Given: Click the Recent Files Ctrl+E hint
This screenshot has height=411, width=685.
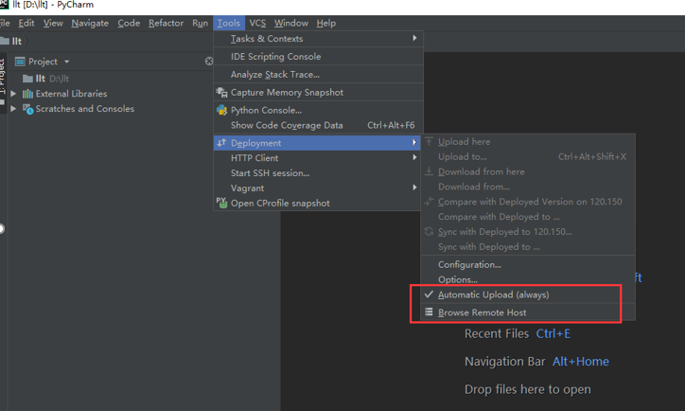Looking at the screenshot, I should pos(518,333).
